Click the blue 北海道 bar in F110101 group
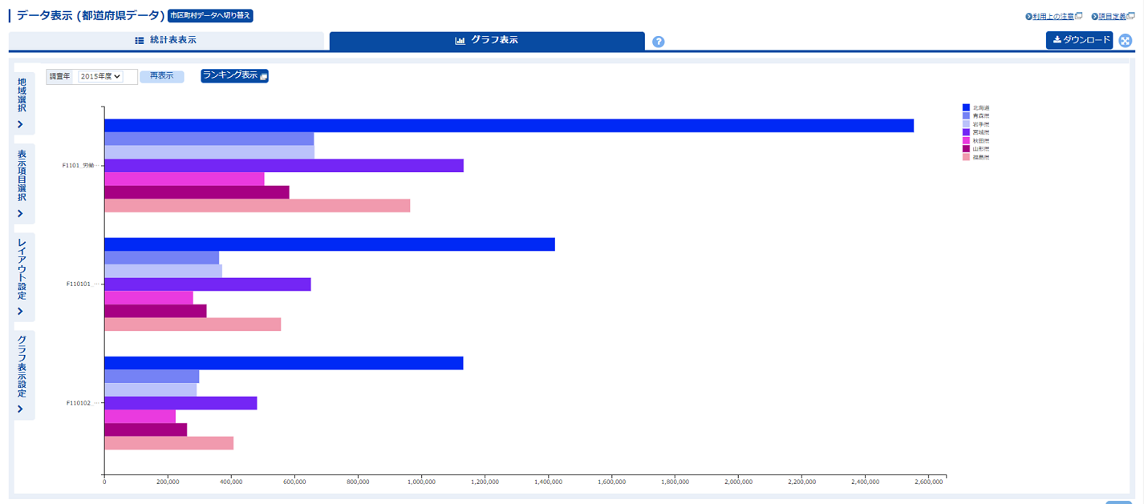The width and height of the screenshot is (1144, 504). click(x=330, y=244)
